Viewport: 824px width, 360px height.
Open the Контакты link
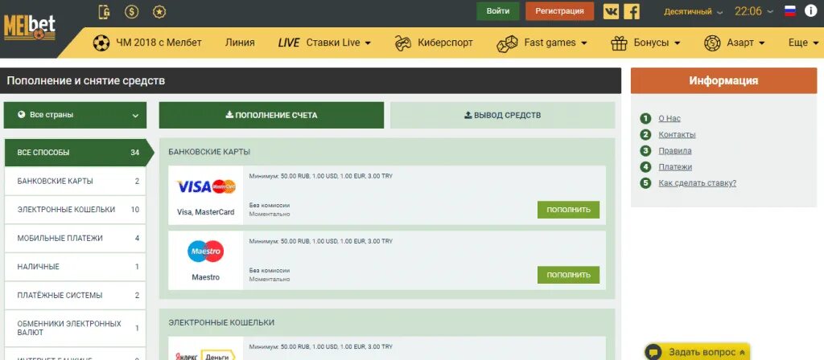[x=677, y=135]
